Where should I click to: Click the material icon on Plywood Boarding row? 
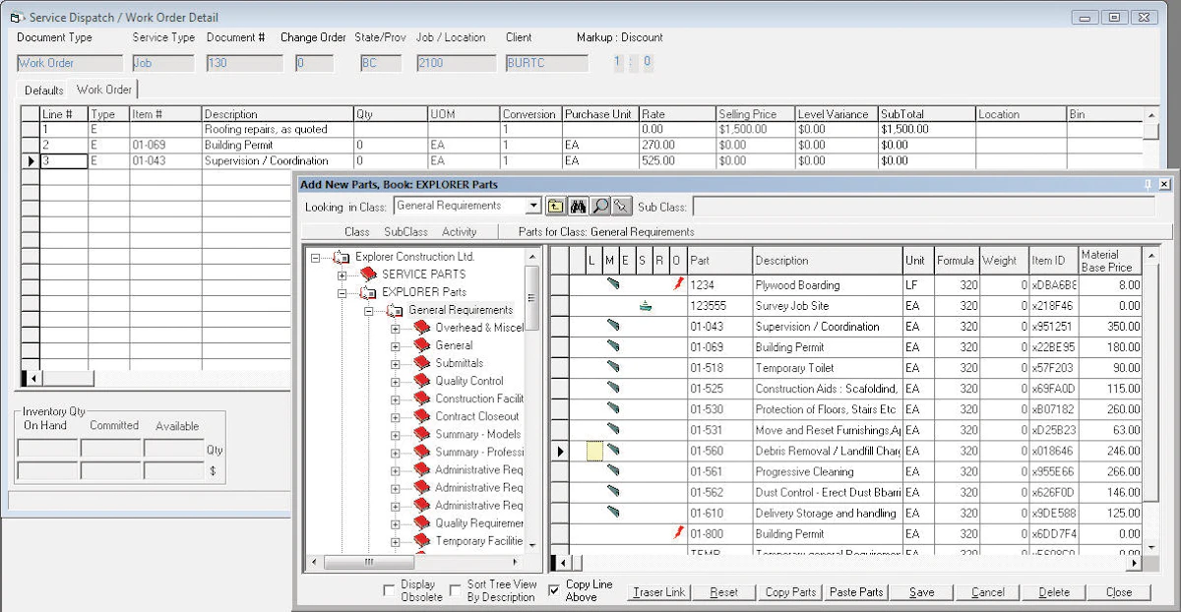tap(613, 284)
